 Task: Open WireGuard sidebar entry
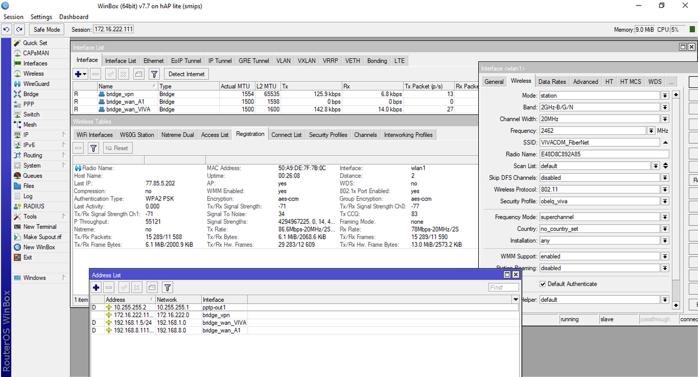[x=36, y=84]
